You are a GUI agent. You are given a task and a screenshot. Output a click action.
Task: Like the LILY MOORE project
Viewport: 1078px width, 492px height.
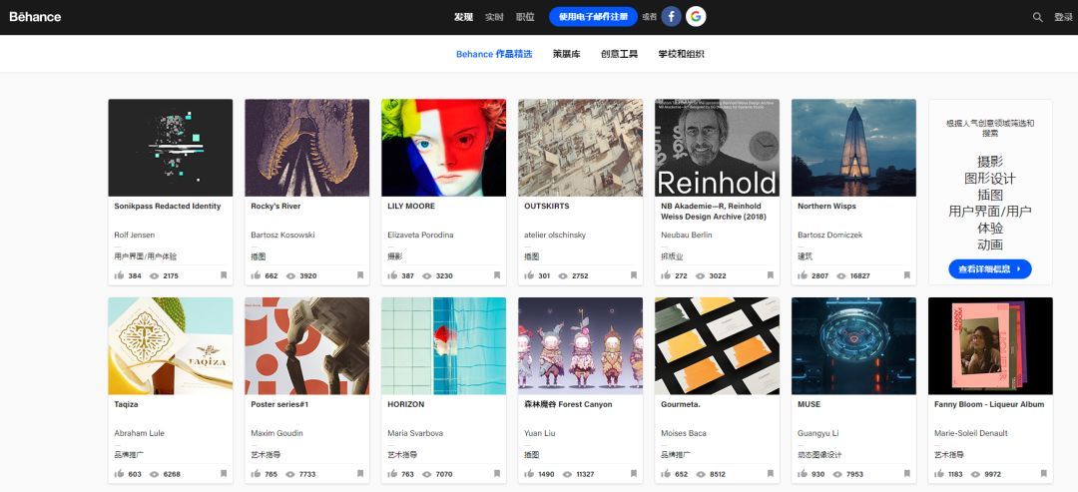click(x=392, y=275)
